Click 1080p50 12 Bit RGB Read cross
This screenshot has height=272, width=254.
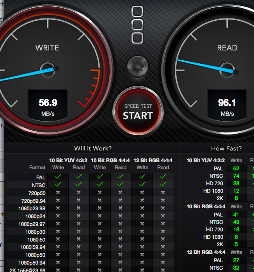pos(163,254)
